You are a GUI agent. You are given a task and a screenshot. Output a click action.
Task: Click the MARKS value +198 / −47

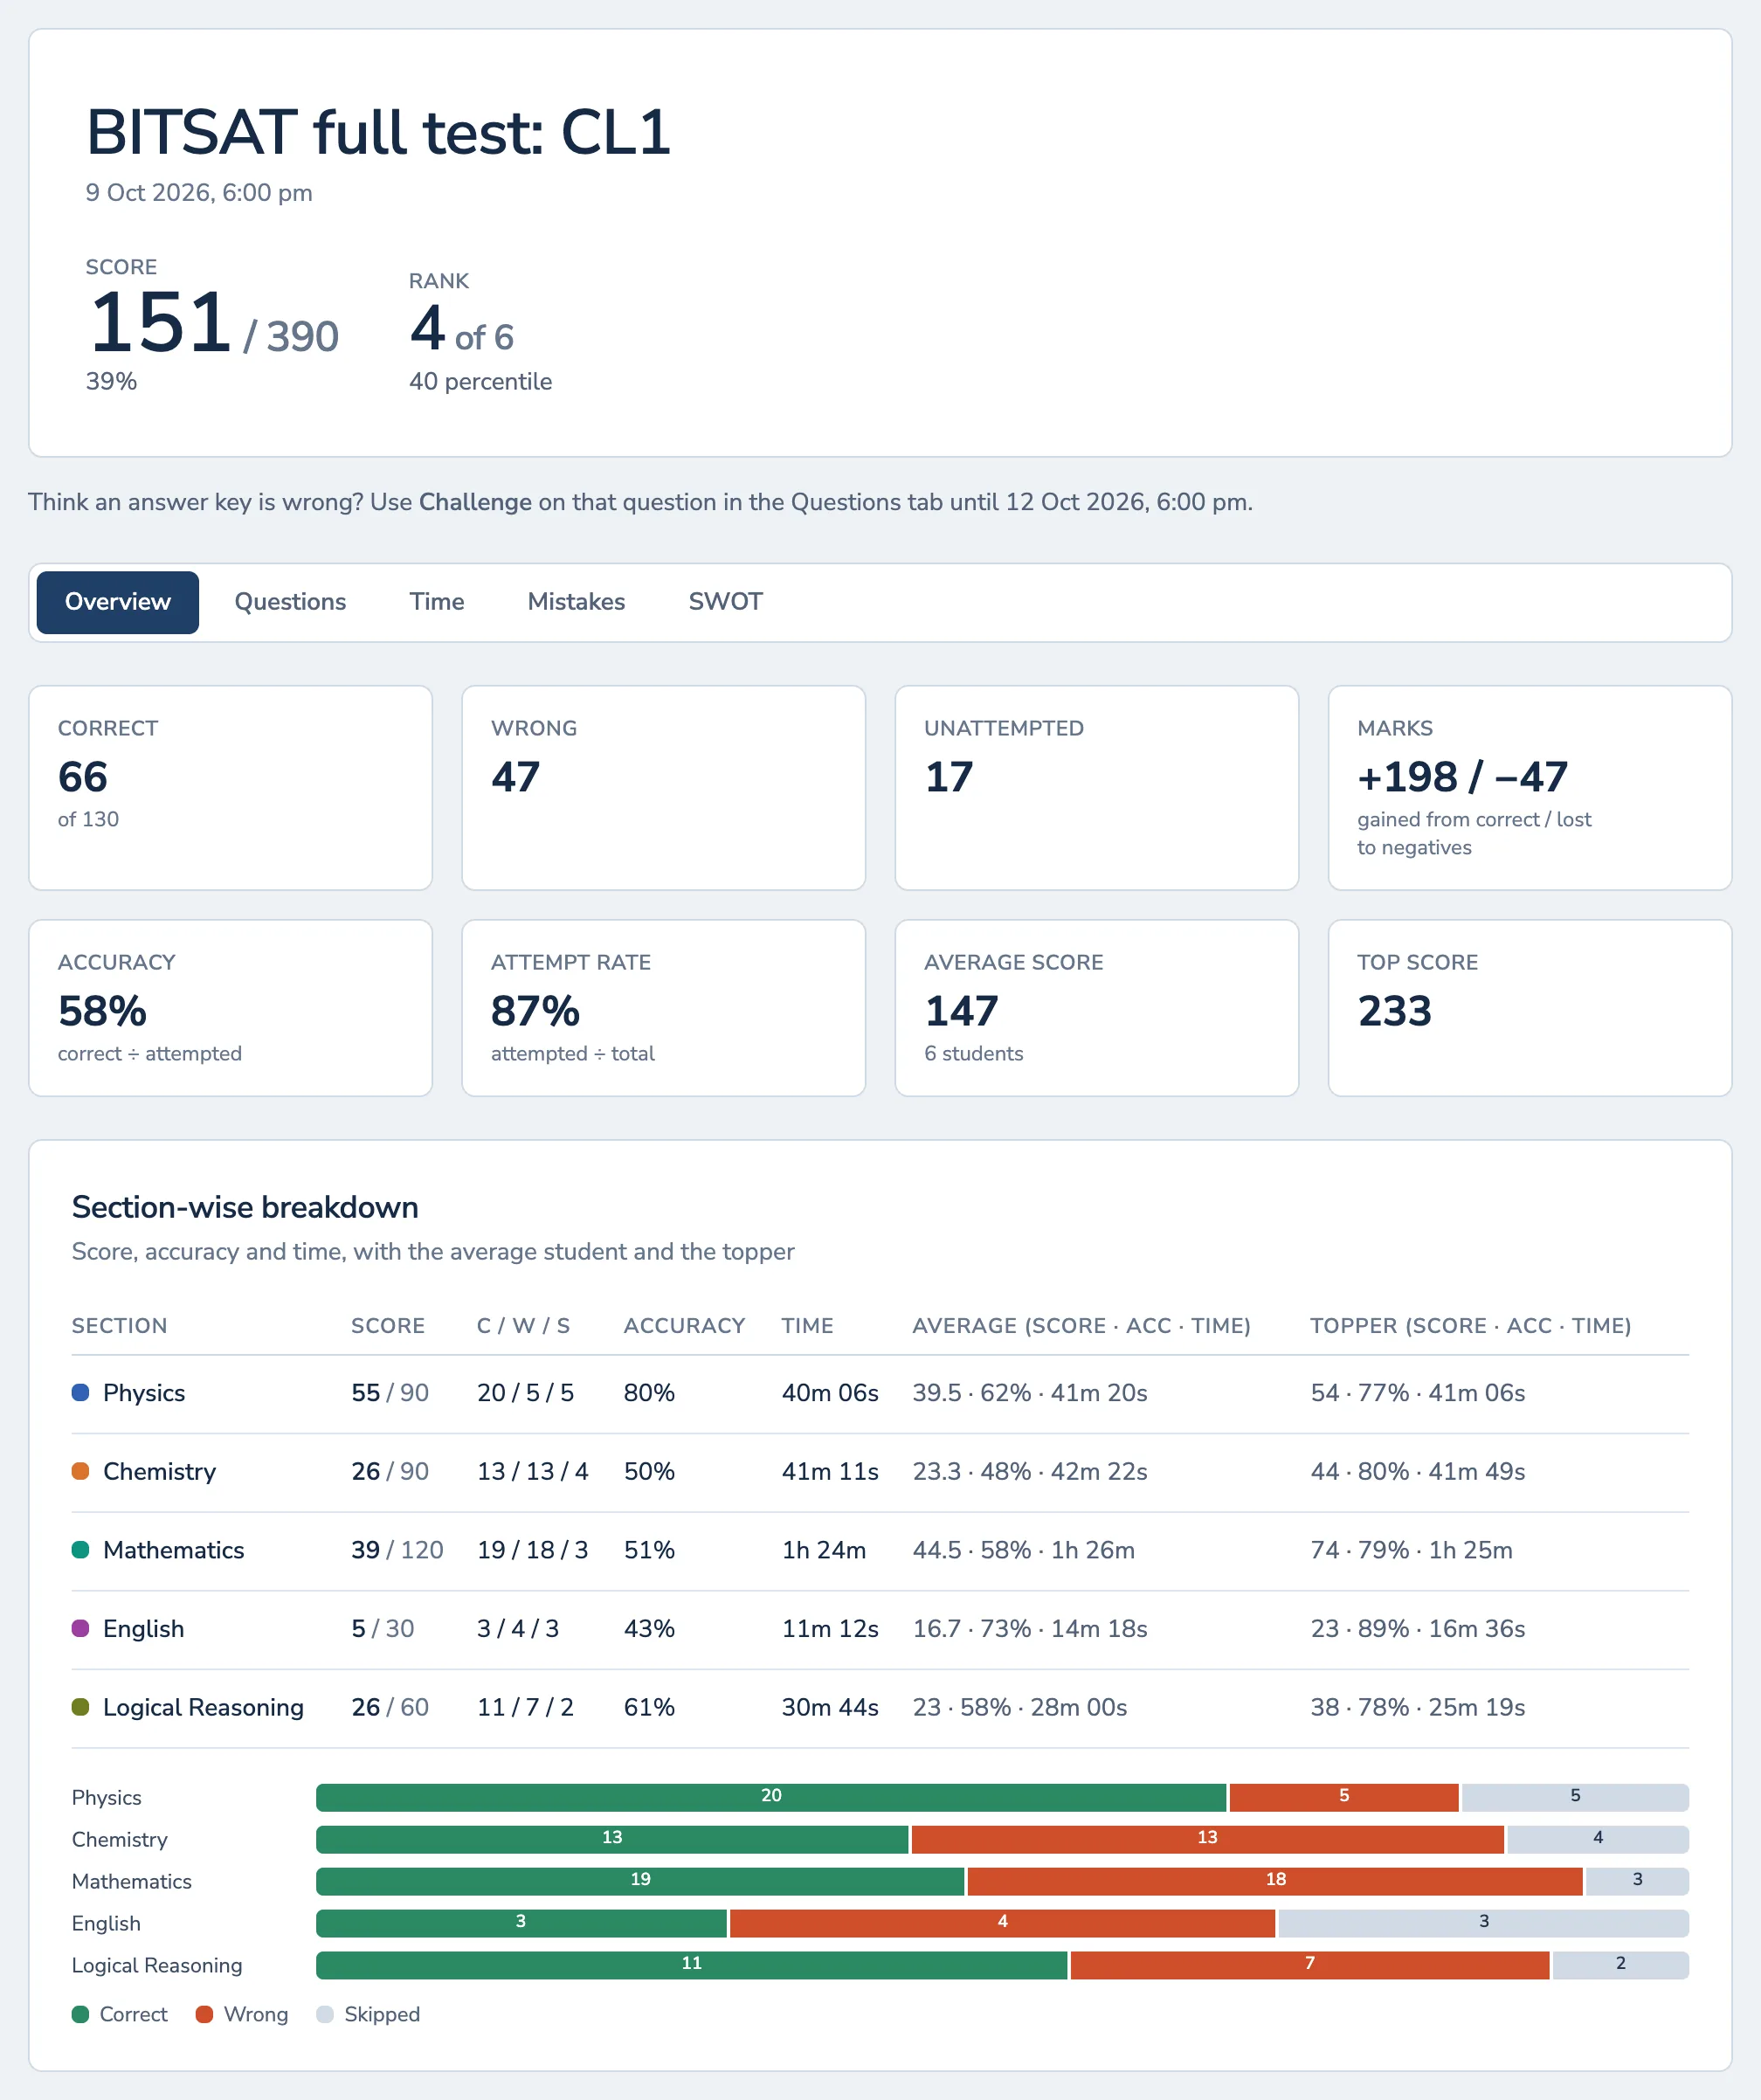(x=1462, y=777)
